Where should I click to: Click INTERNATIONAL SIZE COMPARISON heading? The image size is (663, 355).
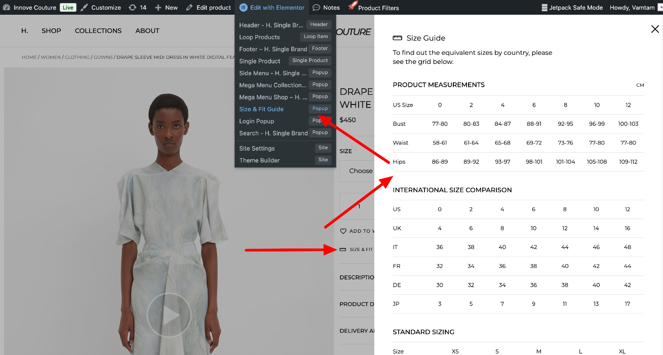pos(452,190)
